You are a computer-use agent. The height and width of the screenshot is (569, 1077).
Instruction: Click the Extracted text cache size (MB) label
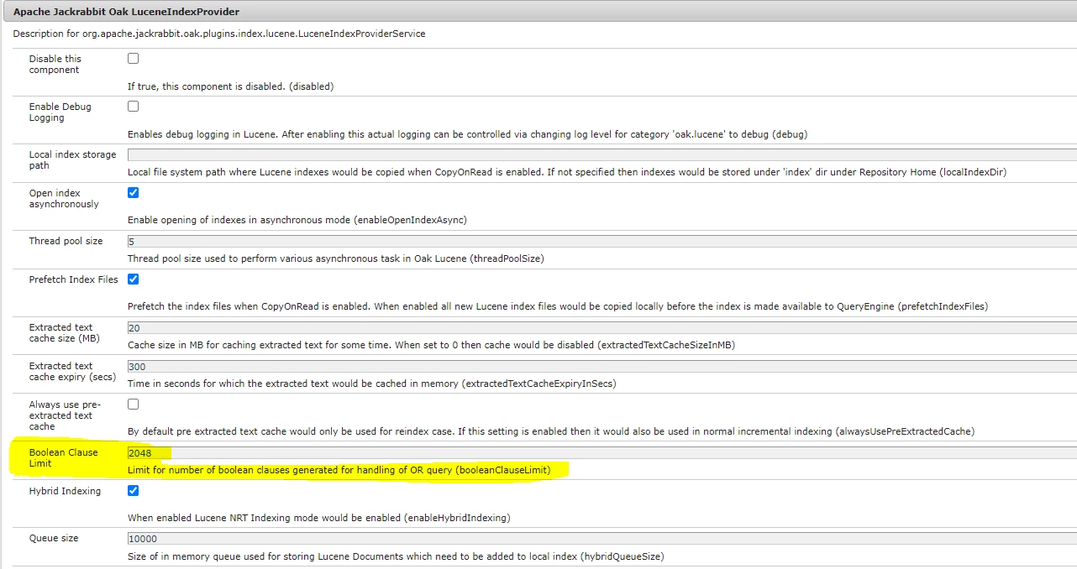click(64, 333)
